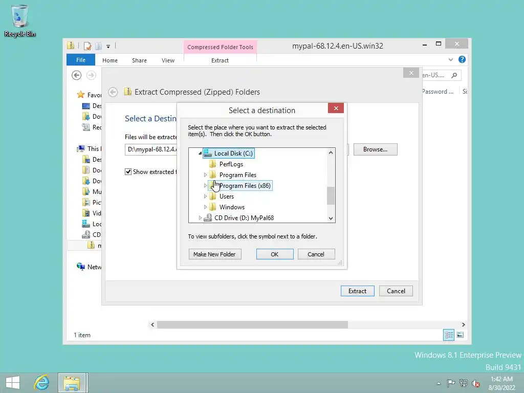Click the horizontal scrollbar thumb in Explorer
The height and width of the screenshot is (393, 524).
click(252, 324)
